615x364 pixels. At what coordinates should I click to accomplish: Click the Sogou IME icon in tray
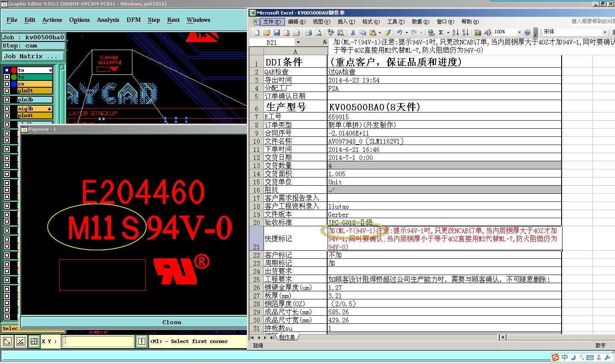(555, 358)
